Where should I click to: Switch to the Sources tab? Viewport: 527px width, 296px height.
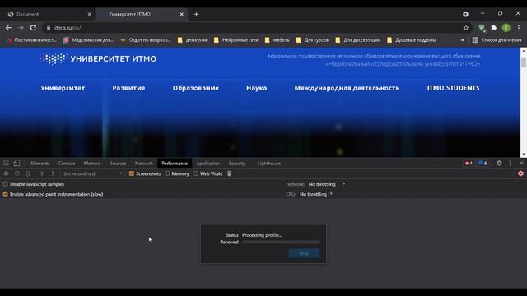[x=118, y=163]
